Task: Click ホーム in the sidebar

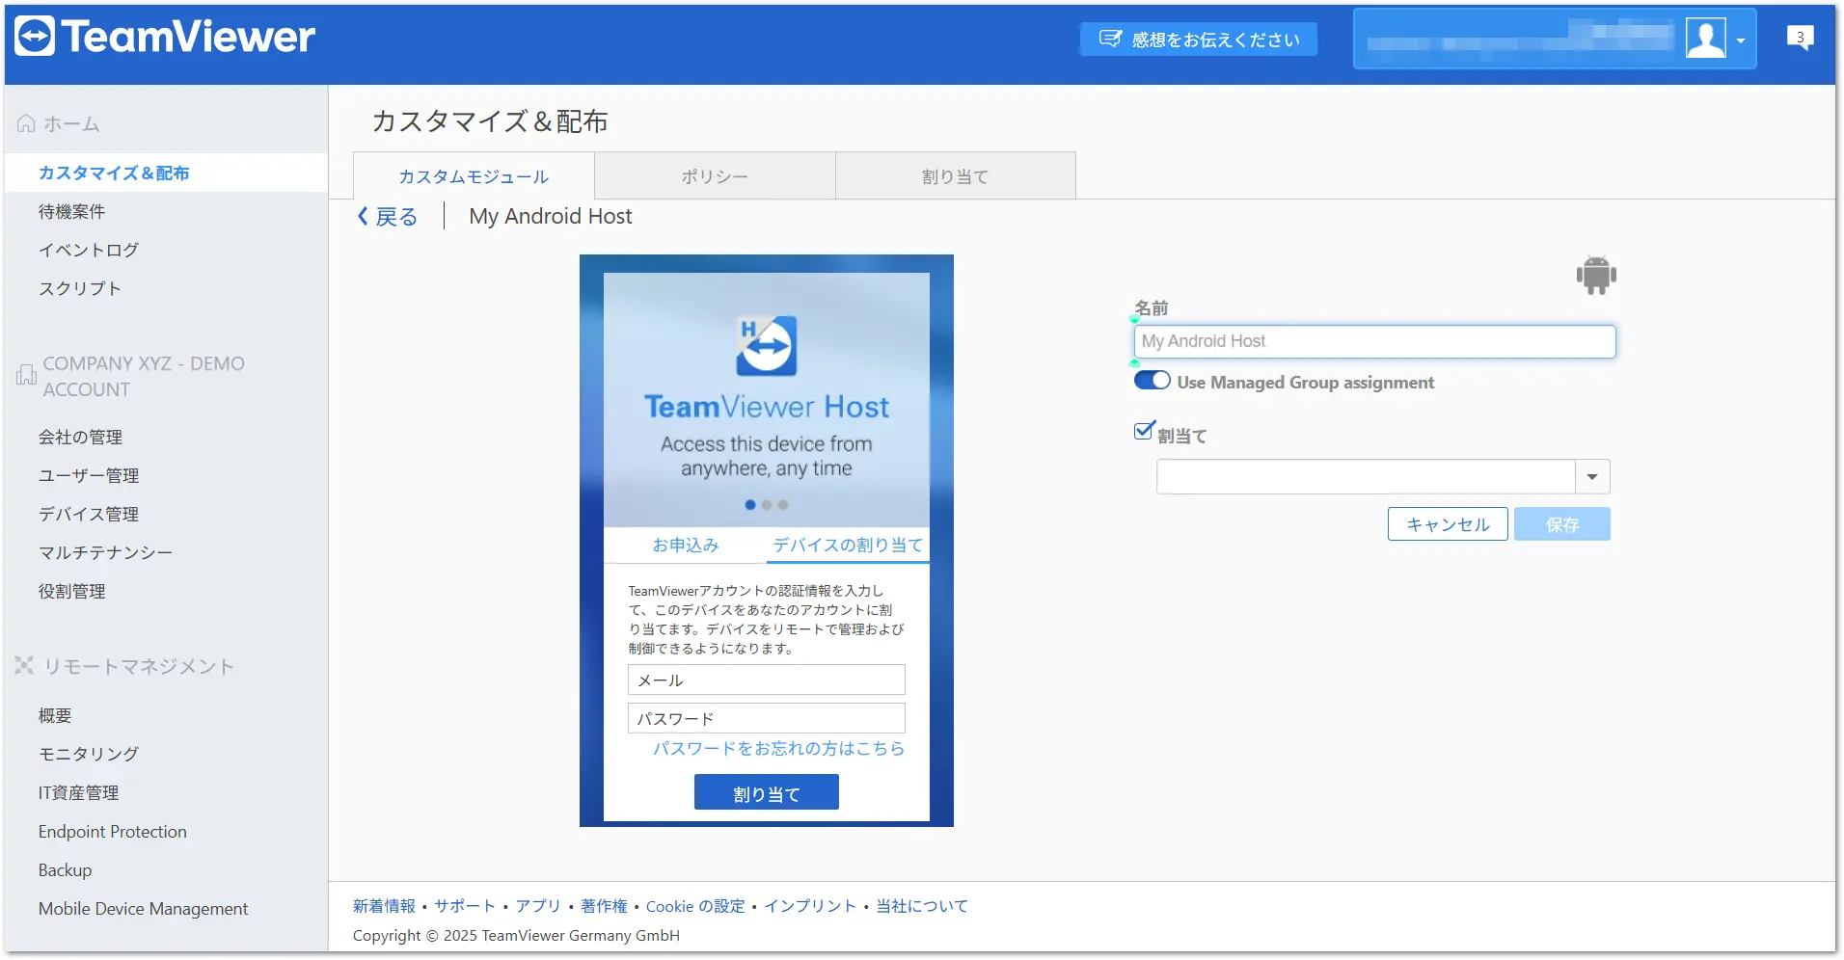Action: [x=71, y=123]
